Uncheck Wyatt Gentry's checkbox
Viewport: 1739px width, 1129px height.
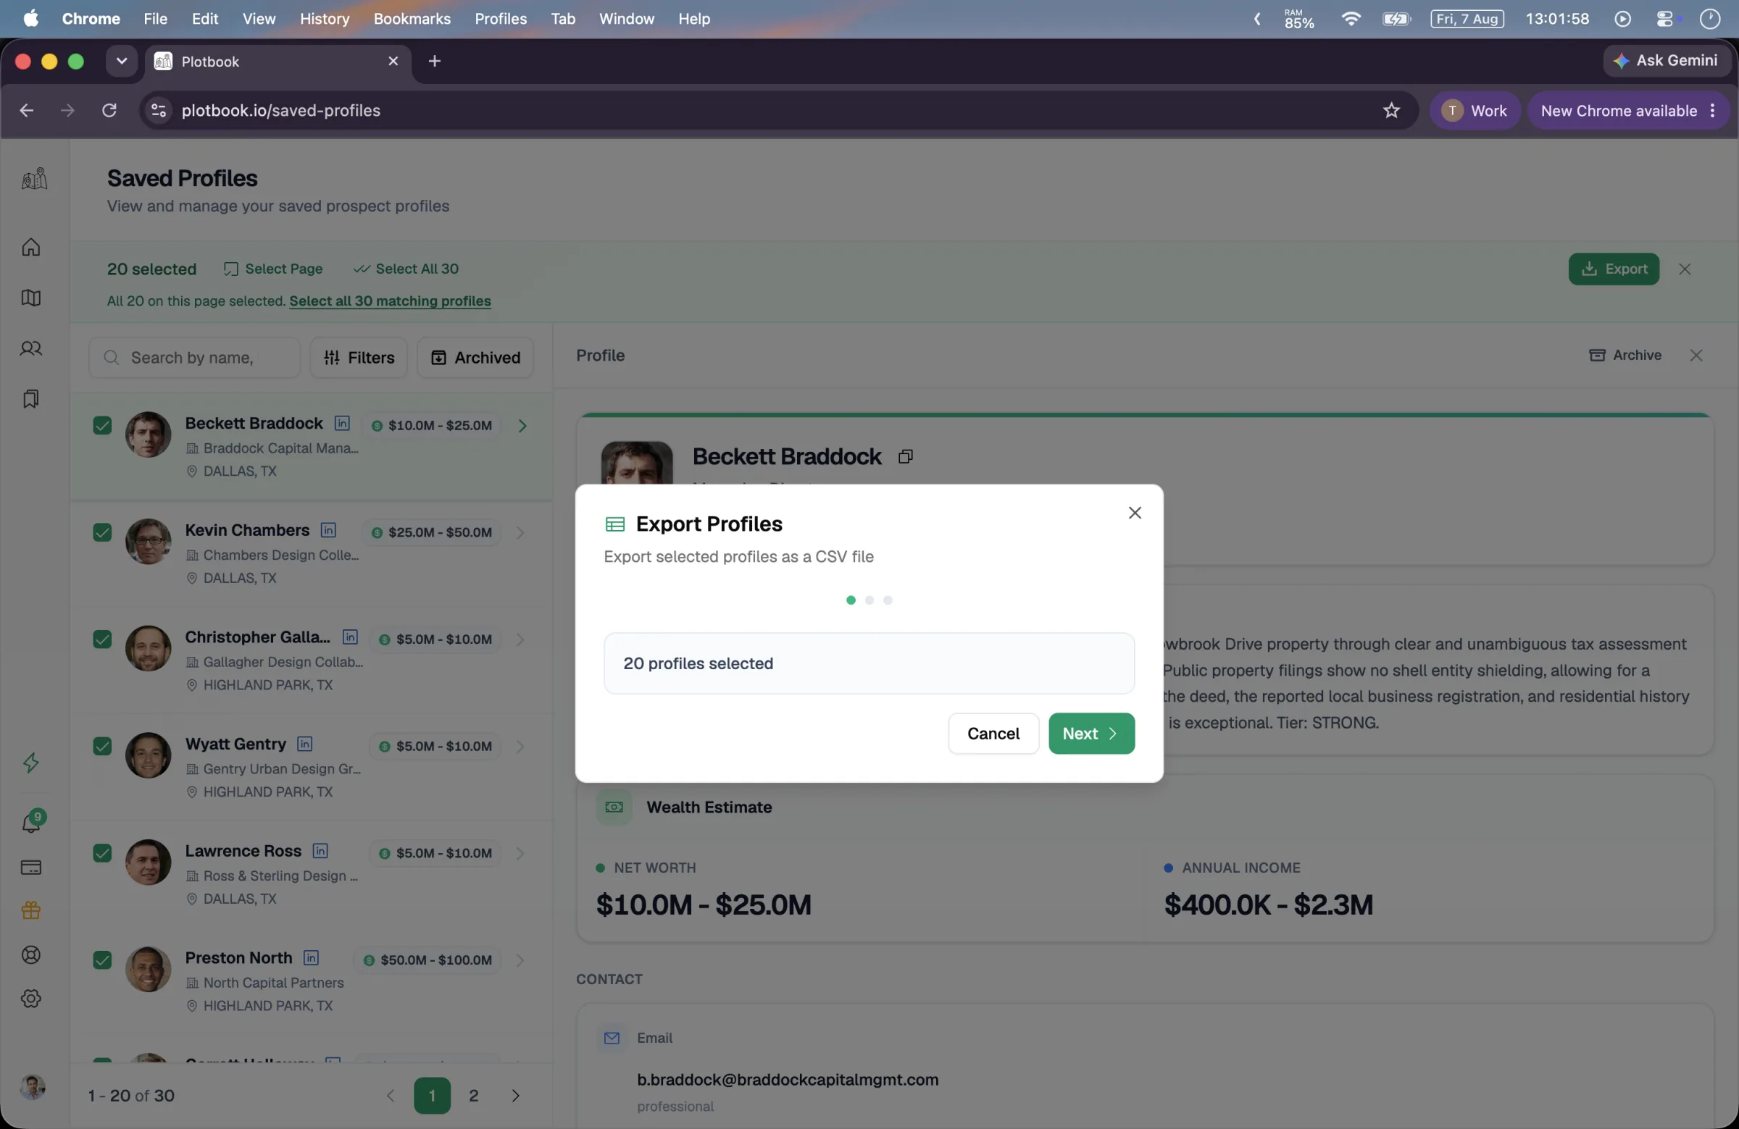(x=102, y=747)
